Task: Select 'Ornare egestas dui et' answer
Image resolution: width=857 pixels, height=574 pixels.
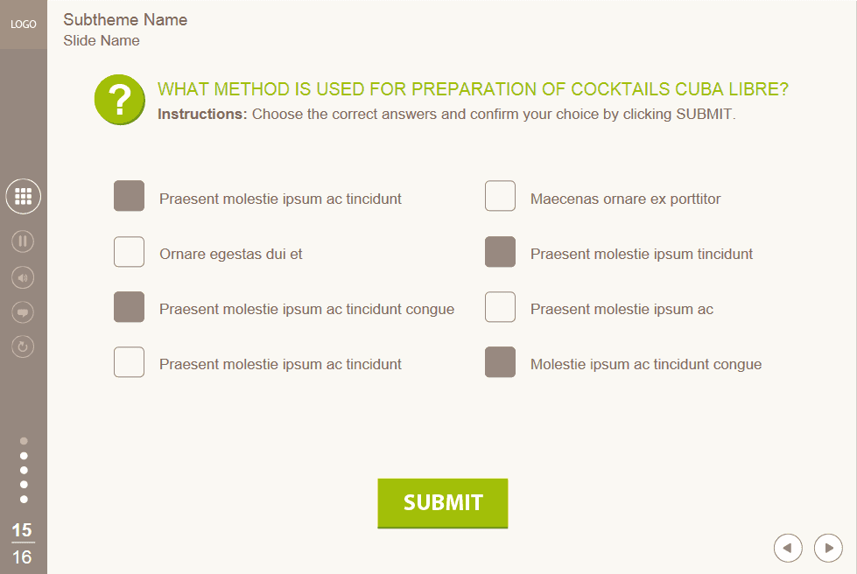Action: coord(129,252)
